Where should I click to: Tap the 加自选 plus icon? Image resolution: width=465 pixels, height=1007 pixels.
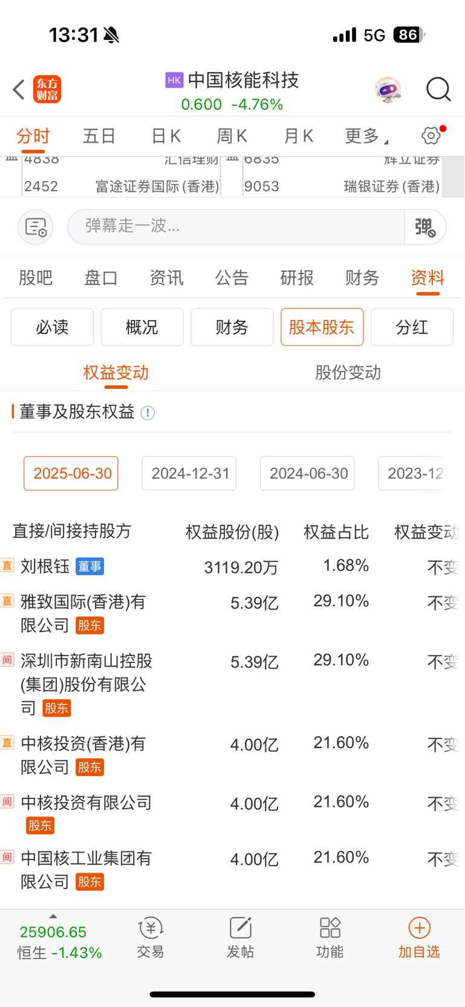coord(419,928)
